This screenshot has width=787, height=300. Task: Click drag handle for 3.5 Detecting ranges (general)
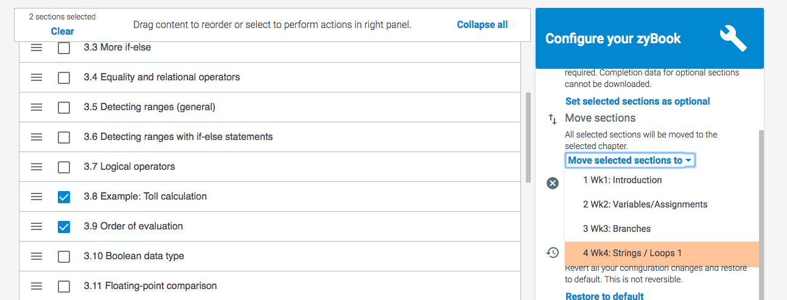(x=37, y=107)
